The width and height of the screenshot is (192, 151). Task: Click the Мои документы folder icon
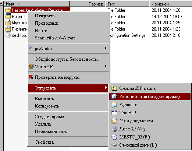pyautogui.click(x=114, y=121)
